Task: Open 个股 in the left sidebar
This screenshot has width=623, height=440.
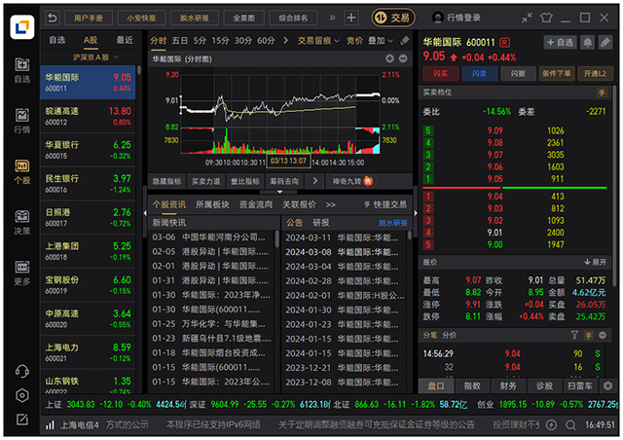Action: [22, 171]
